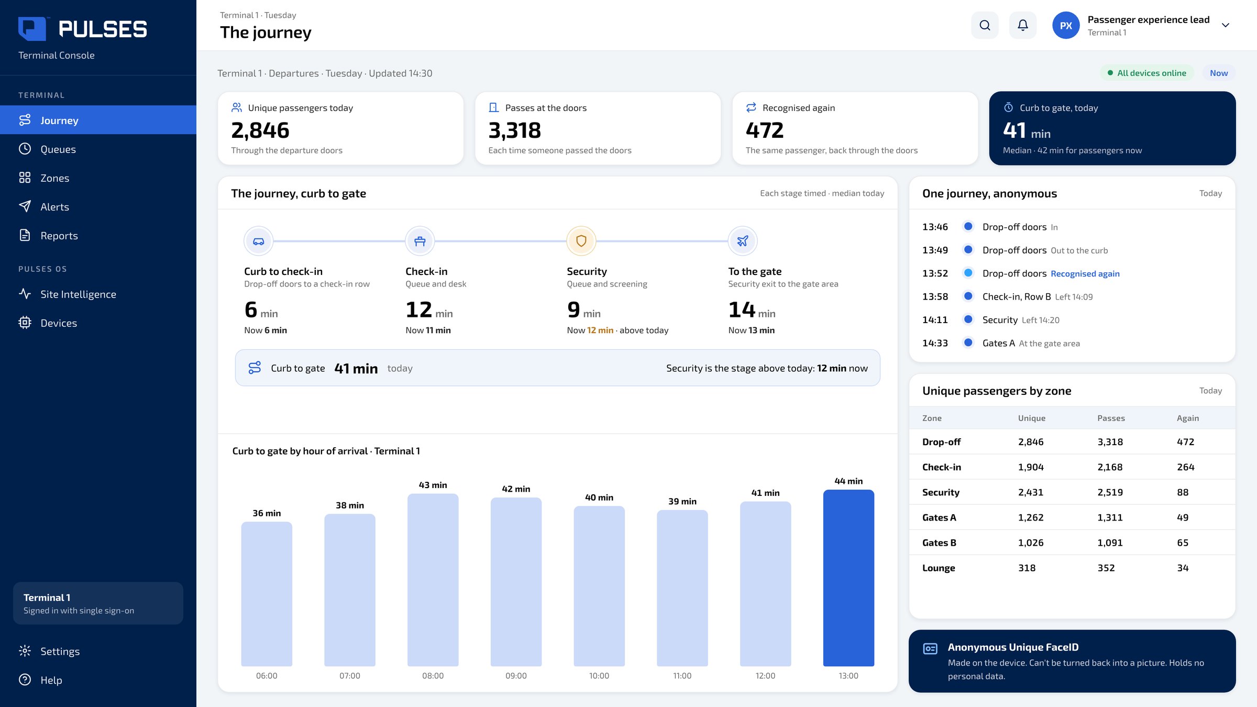Open notifications bell icon

(1022, 25)
